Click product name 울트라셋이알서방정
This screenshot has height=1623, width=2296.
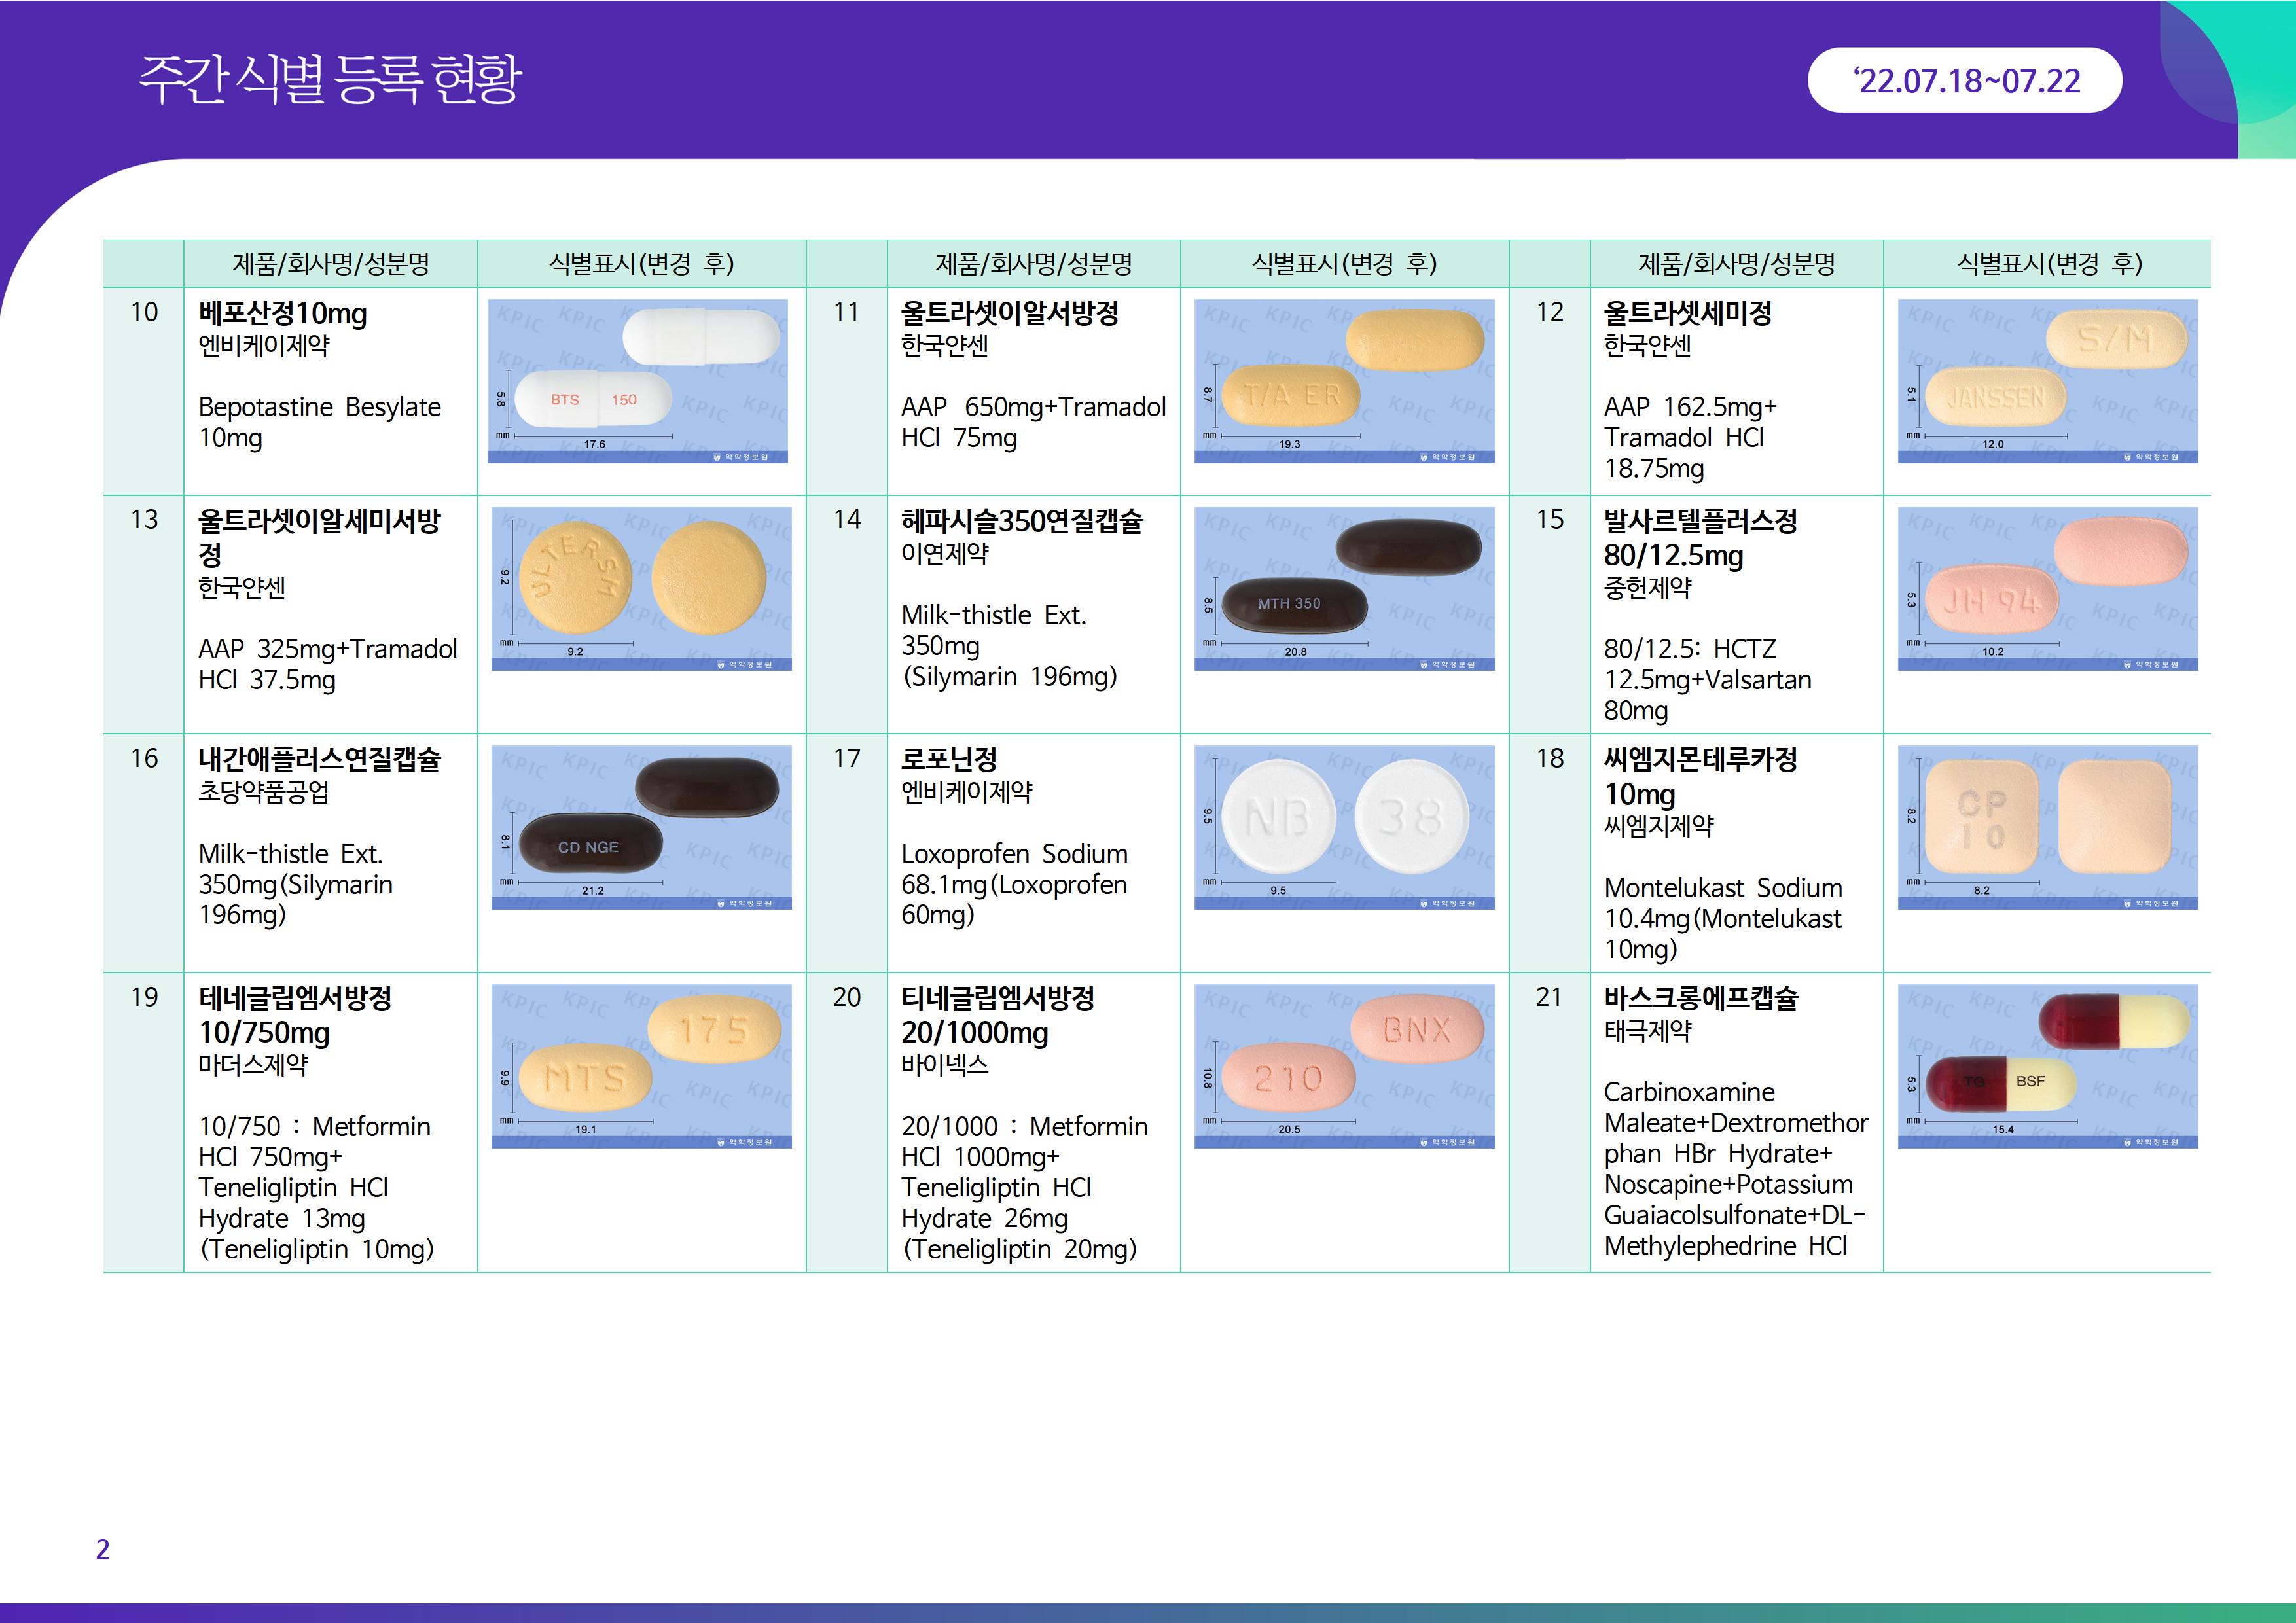[x=1009, y=314]
